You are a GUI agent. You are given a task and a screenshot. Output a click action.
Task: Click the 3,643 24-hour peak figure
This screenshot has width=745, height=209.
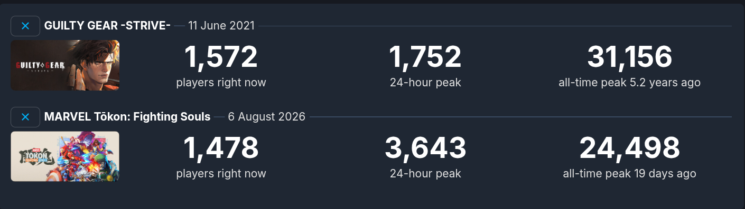pyautogui.click(x=425, y=148)
